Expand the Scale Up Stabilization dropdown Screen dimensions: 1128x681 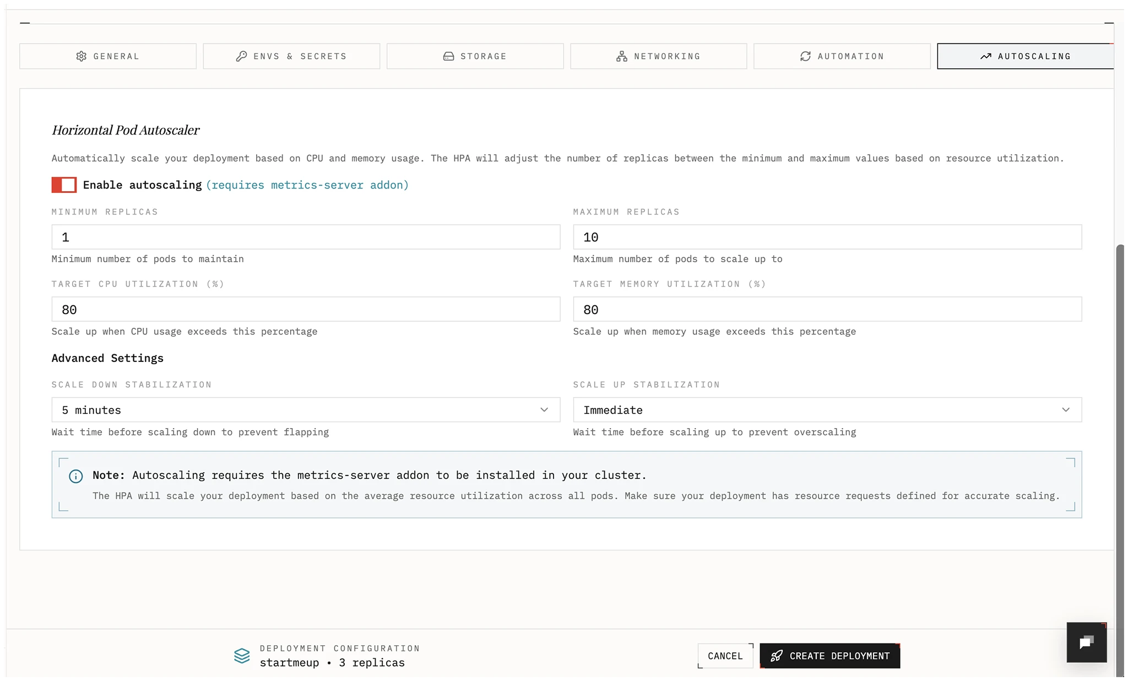tap(827, 410)
